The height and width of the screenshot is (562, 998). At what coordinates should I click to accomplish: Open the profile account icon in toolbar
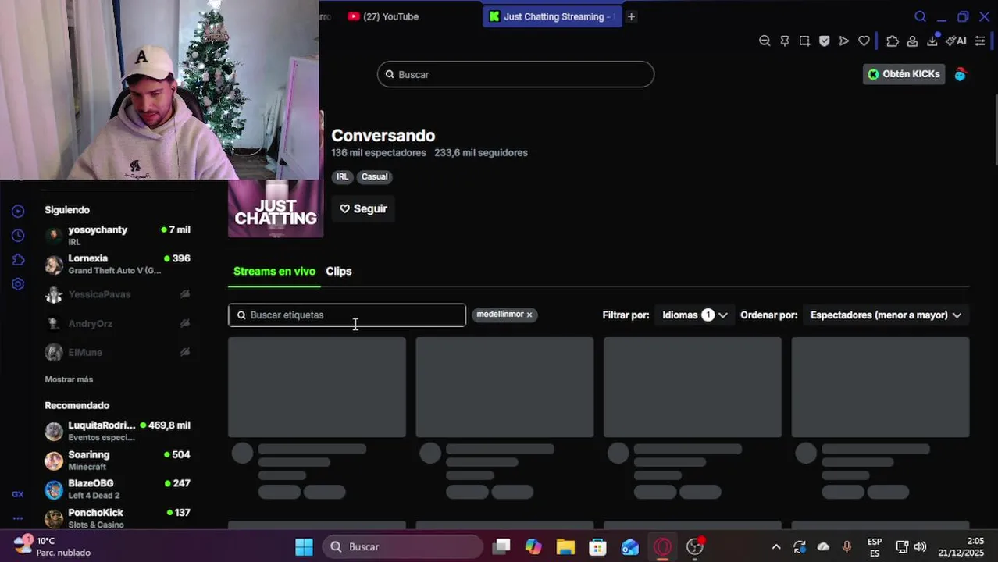(912, 41)
